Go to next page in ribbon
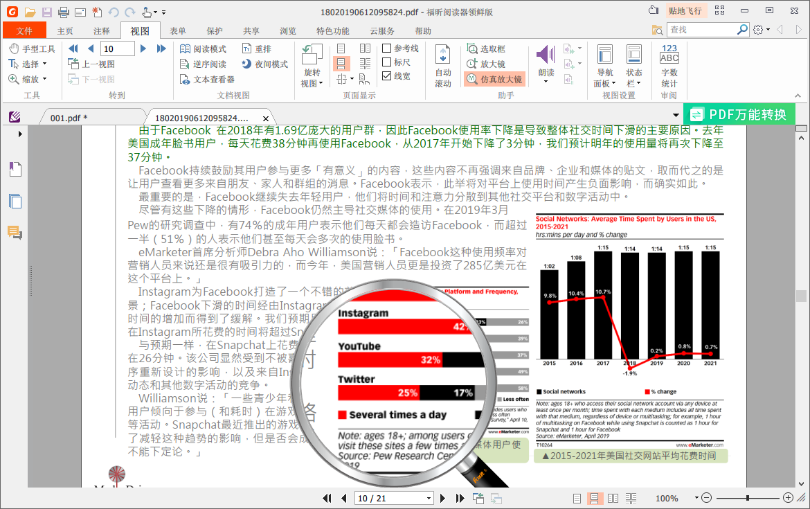Viewport: 810px width, 509px height. [143, 48]
